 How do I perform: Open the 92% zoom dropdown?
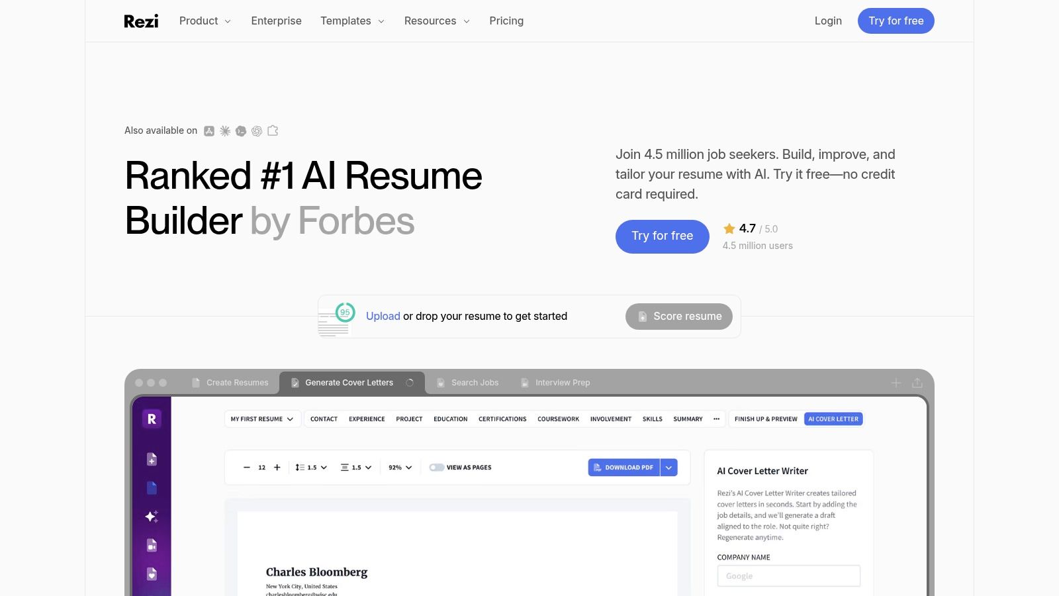pyautogui.click(x=400, y=468)
